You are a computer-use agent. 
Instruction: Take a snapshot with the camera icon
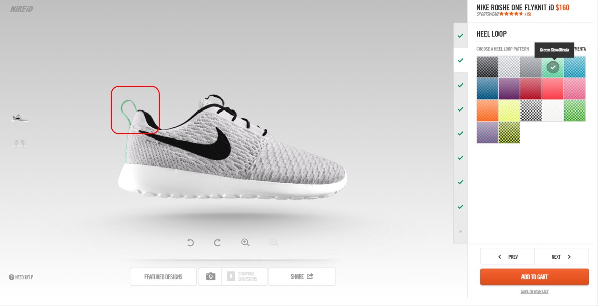(211, 276)
